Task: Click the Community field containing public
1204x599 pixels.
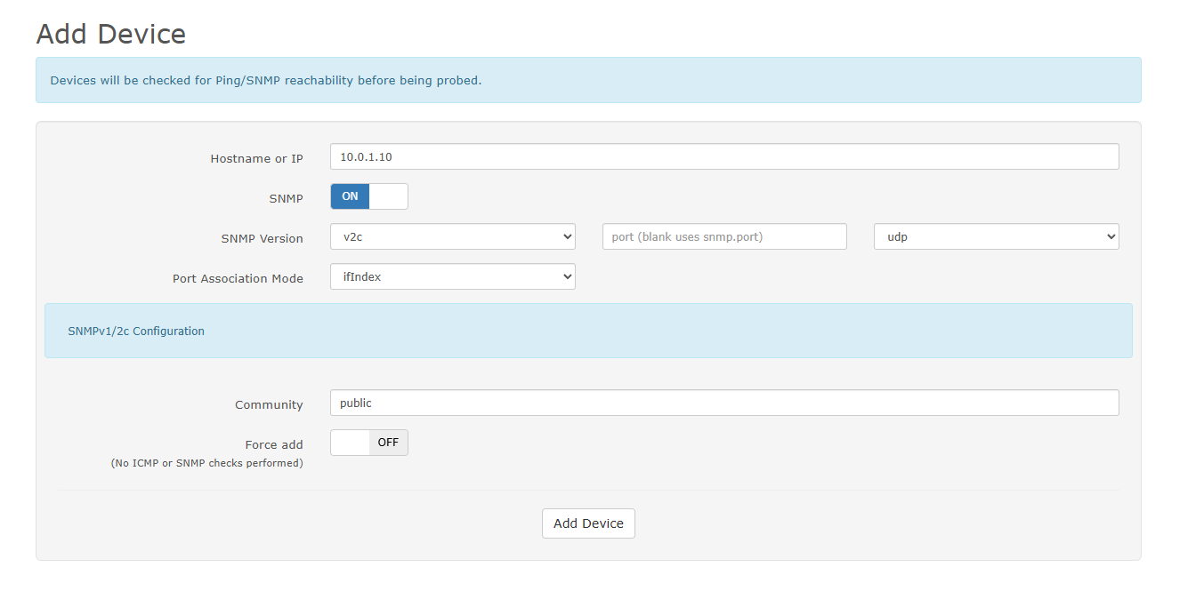Action: [723, 403]
